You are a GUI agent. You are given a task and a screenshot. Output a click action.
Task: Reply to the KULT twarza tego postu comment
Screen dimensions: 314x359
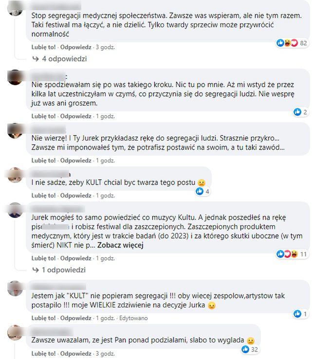(x=76, y=196)
